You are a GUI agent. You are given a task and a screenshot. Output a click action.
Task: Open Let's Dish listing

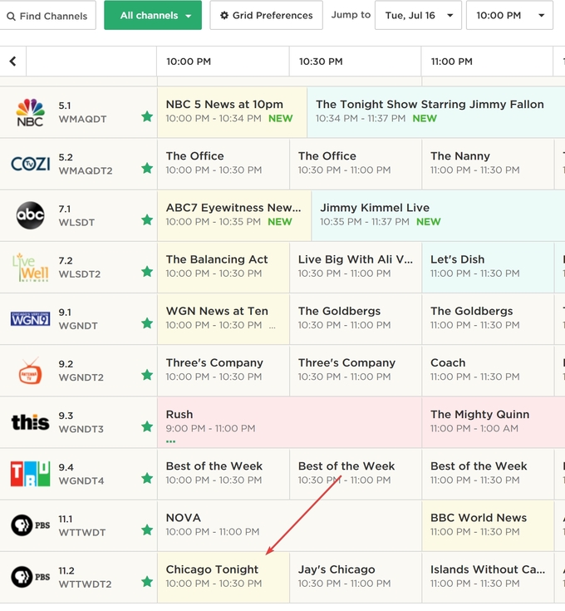488,268
